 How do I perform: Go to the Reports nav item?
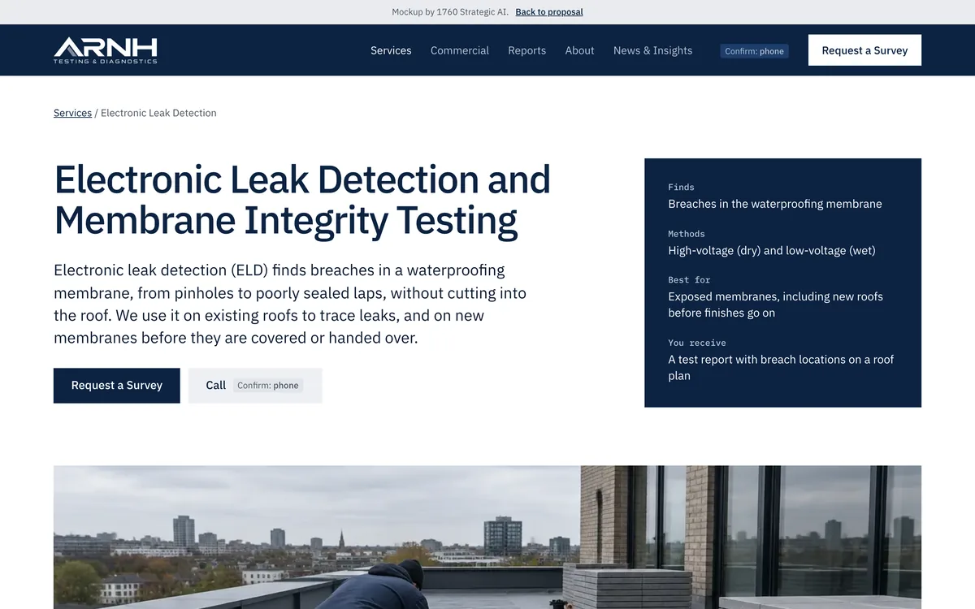point(527,50)
